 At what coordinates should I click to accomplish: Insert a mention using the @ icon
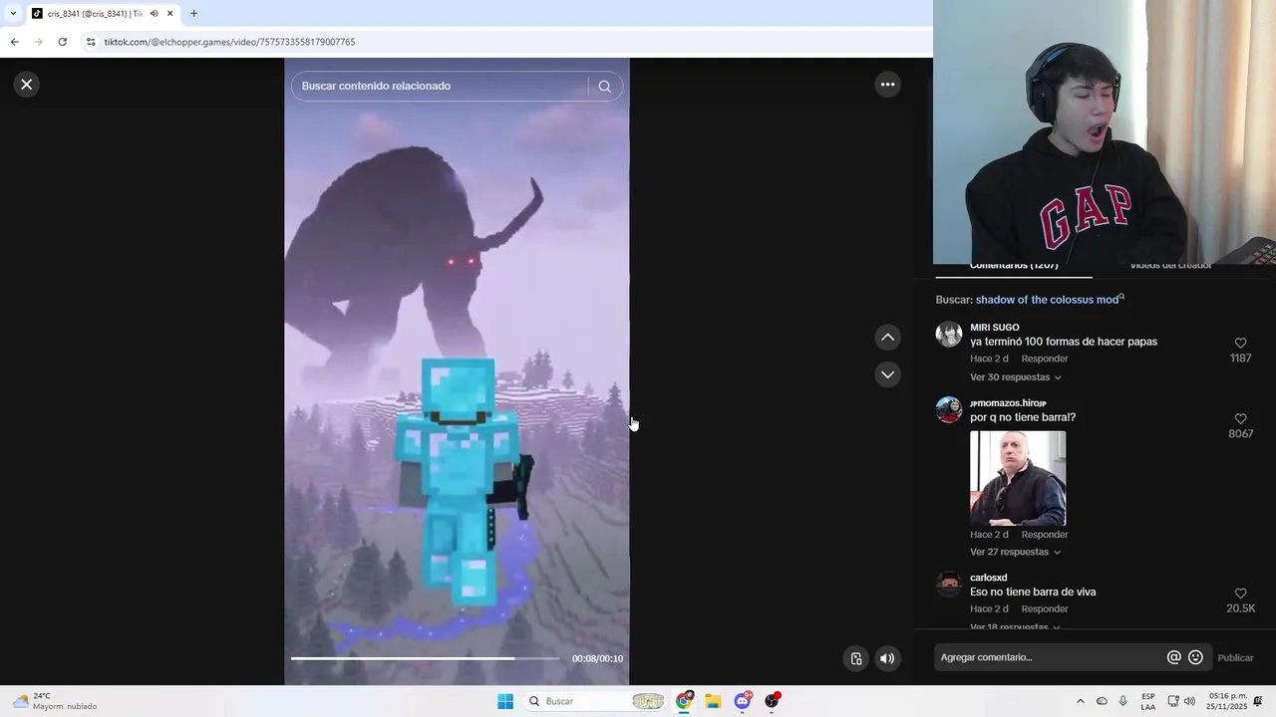point(1173,657)
